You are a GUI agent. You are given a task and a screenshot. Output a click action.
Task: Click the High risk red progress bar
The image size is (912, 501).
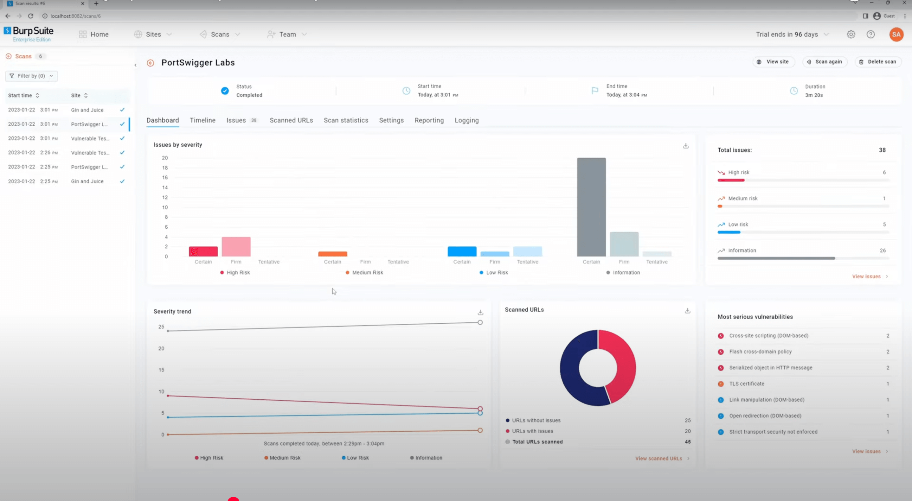tap(731, 181)
